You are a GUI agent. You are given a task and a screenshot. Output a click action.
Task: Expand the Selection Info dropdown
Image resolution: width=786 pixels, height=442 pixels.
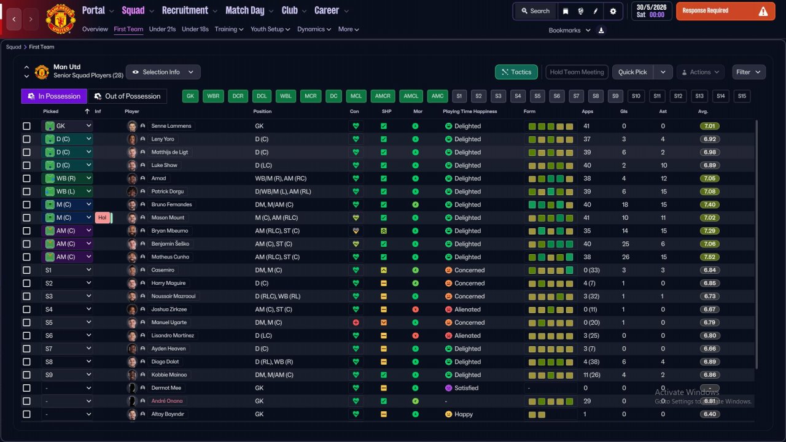163,72
